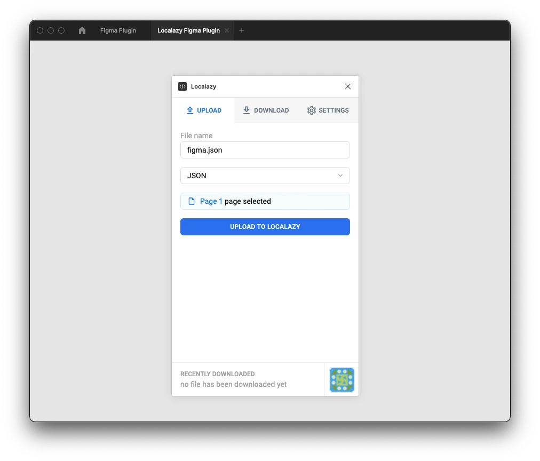Viewport: 540px width, 461px height.
Task: Open the JSON file format dropdown
Action: (x=265, y=176)
